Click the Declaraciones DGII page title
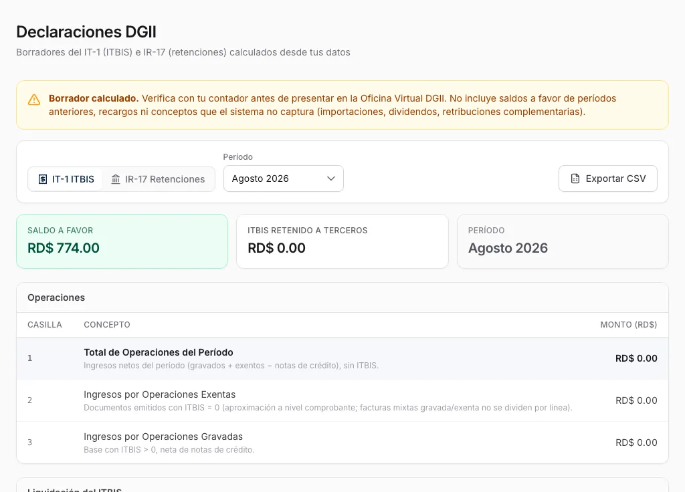The height and width of the screenshot is (492, 685). coord(86,32)
